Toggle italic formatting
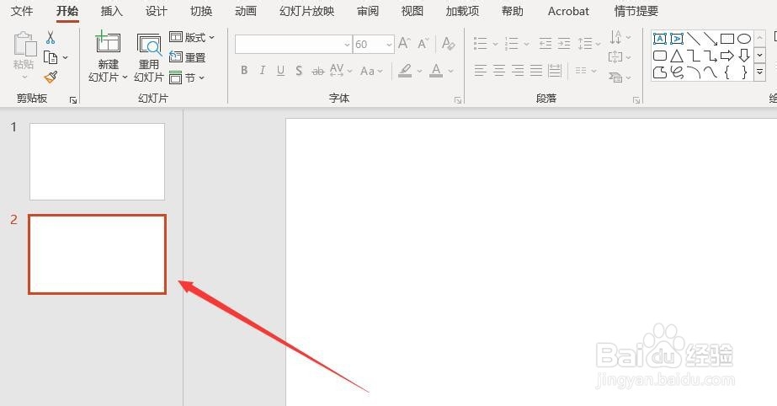The width and height of the screenshot is (777, 406). pyautogui.click(x=262, y=71)
